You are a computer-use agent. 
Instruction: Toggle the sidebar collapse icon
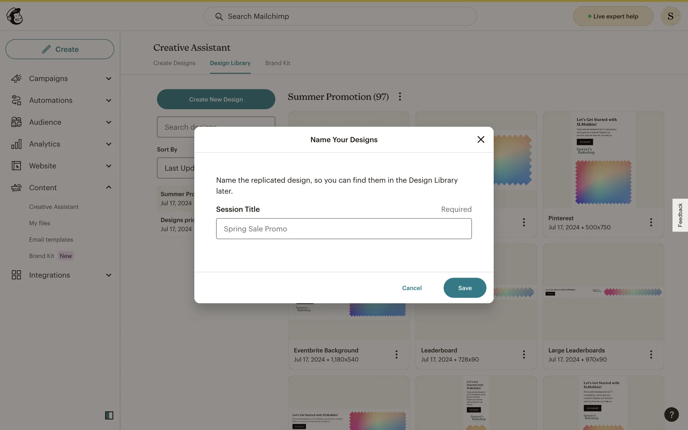click(x=109, y=415)
